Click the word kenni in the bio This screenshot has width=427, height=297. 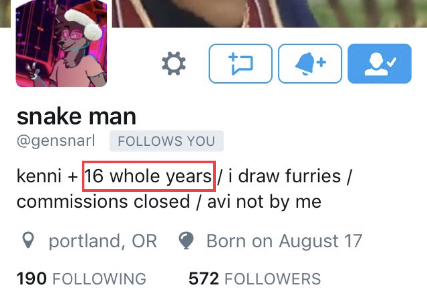tap(39, 176)
